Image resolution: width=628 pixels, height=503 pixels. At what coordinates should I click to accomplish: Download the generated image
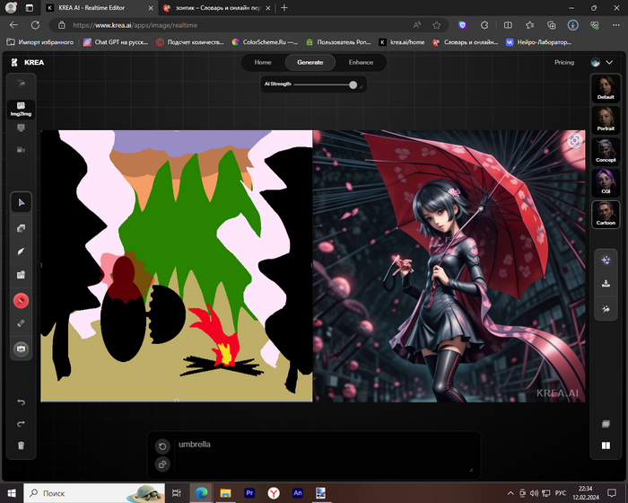click(606, 283)
